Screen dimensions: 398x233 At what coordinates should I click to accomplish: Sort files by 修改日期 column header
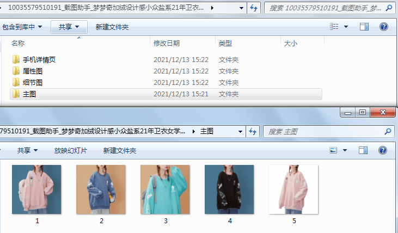click(167, 43)
